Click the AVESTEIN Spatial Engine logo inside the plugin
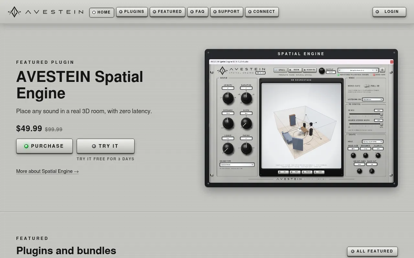414x258 pixels. pyautogui.click(x=241, y=70)
